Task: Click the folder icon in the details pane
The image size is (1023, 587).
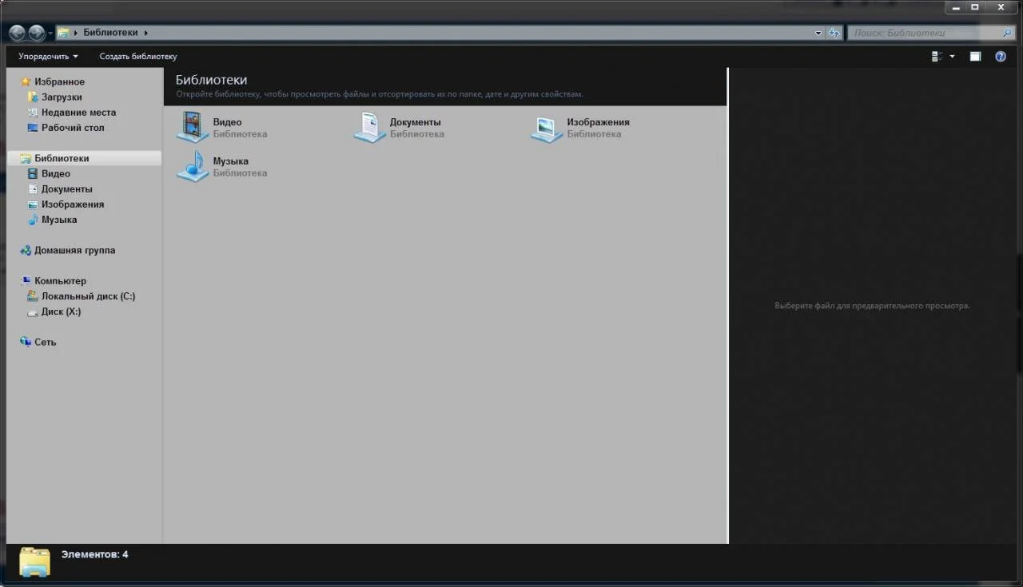Action: 34,562
